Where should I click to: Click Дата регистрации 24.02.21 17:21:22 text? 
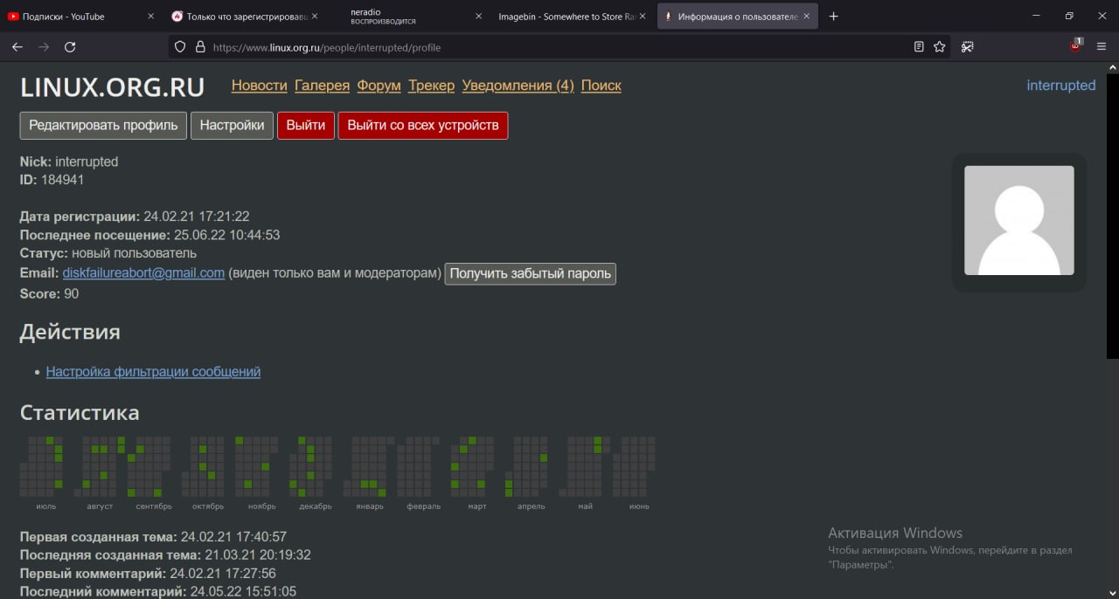135,217
